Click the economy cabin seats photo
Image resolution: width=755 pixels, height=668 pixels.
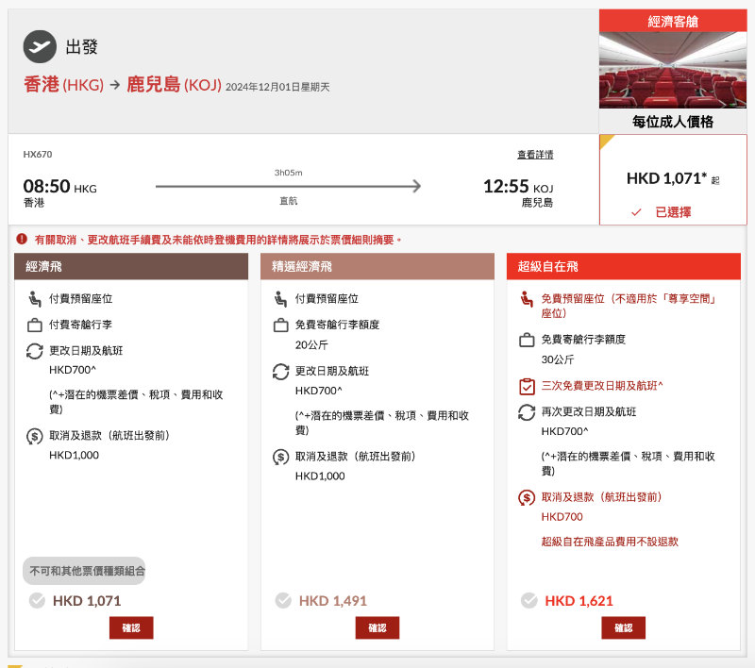click(x=673, y=70)
